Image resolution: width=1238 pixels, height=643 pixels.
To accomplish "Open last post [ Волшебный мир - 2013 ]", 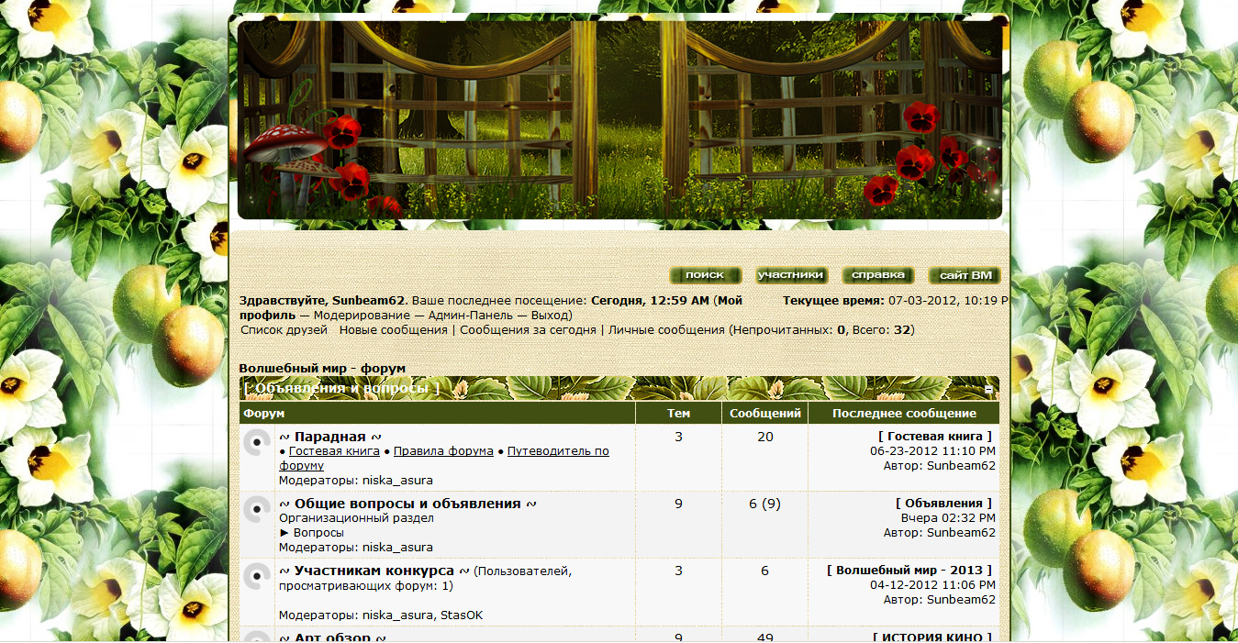I will pos(910,570).
